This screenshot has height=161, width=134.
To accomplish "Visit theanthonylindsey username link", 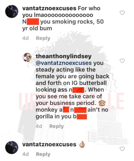I will (x=63, y=56).
